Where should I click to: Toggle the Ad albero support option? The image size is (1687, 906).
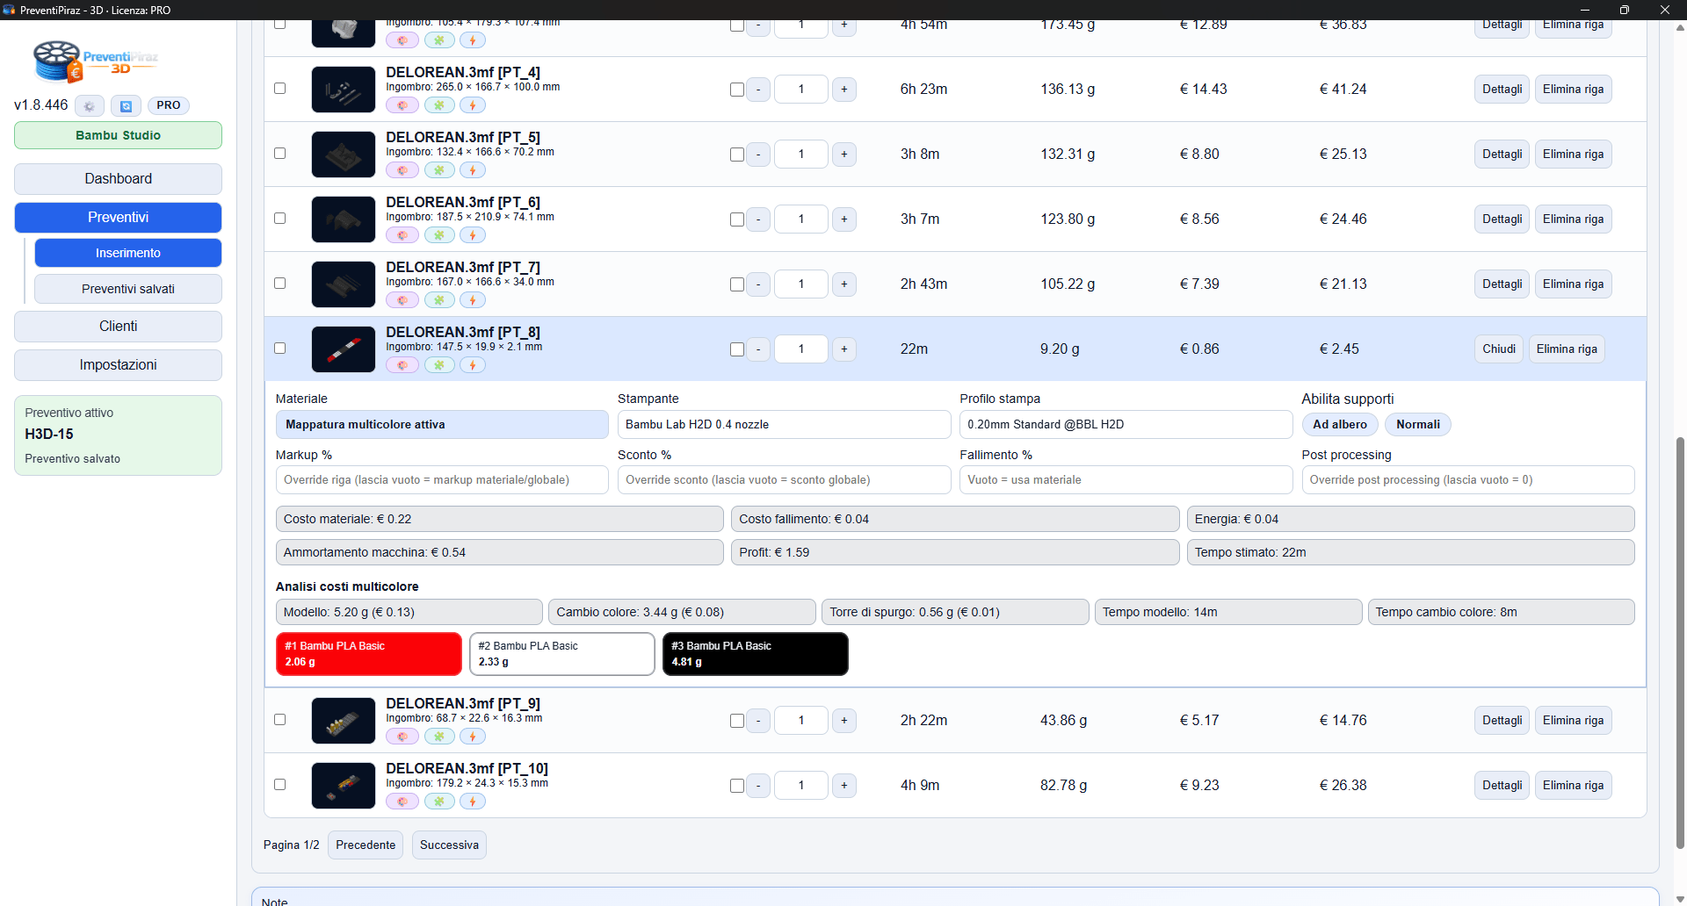(1339, 425)
